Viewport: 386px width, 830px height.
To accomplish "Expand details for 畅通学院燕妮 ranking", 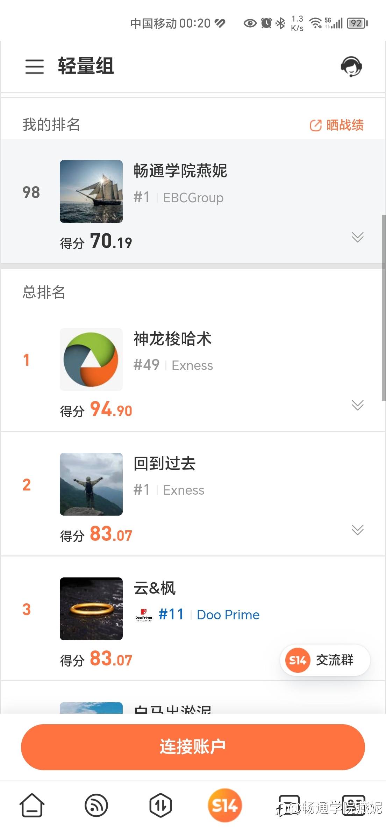I will point(357,237).
